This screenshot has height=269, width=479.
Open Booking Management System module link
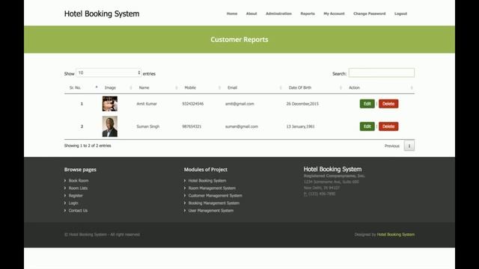pos(213,202)
